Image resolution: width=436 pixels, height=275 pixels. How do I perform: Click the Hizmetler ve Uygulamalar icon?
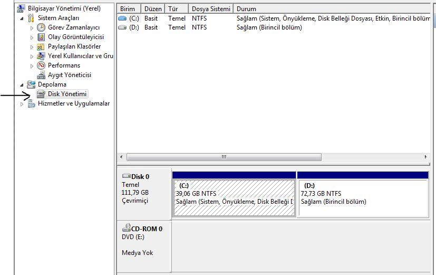point(31,103)
